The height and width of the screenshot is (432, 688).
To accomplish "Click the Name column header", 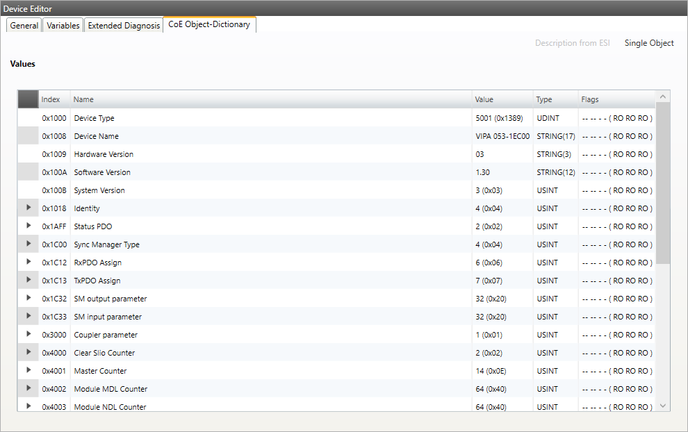I will click(x=83, y=99).
